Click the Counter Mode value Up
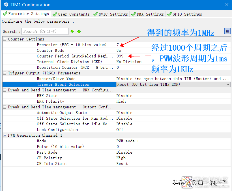Viewport: 232px width, 191px height. [119, 50]
